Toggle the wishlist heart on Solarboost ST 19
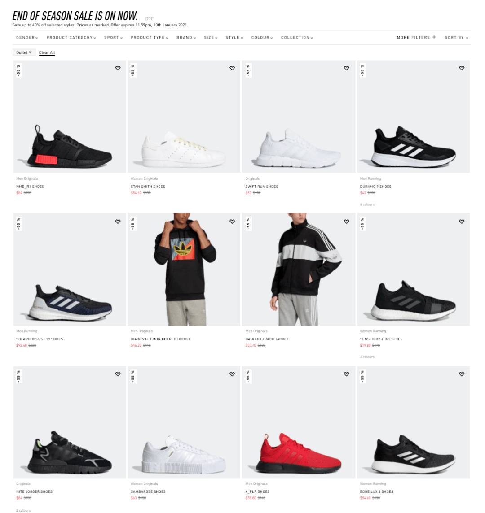 [x=118, y=222]
